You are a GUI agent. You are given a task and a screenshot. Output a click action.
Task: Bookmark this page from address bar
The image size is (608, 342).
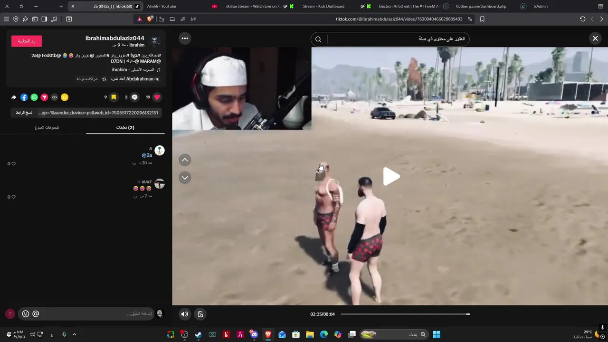482,19
